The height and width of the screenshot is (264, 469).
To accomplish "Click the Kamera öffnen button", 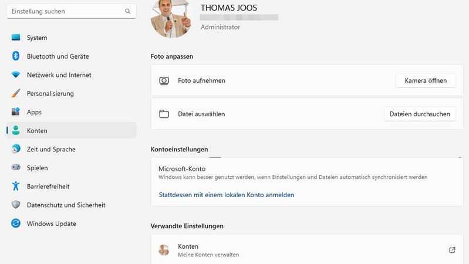I will pos(426,80).
